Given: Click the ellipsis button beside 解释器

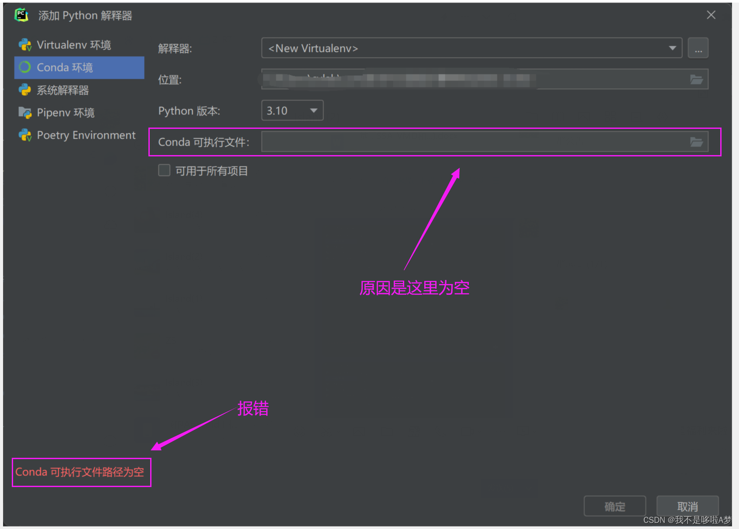Looking at the screenshot, I should point(698,48).
